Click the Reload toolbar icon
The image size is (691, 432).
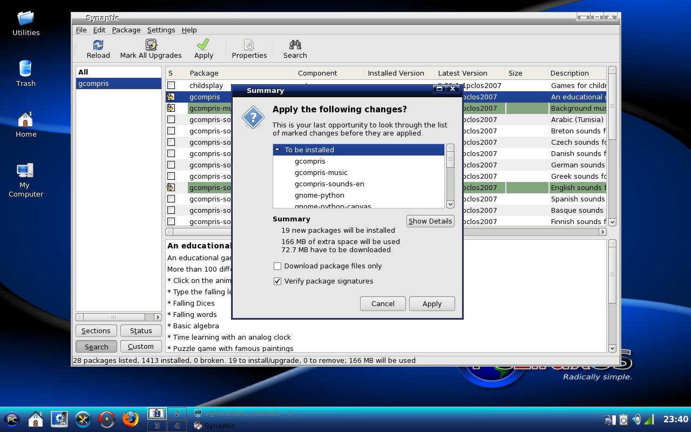point(98,45)
